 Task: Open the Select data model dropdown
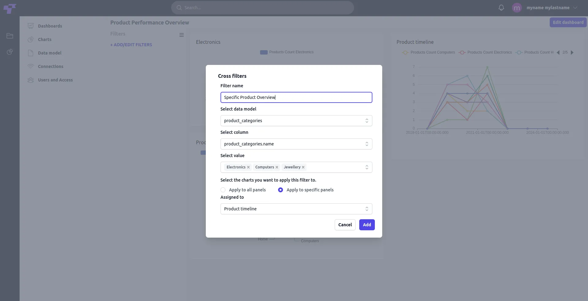(296, 121)
